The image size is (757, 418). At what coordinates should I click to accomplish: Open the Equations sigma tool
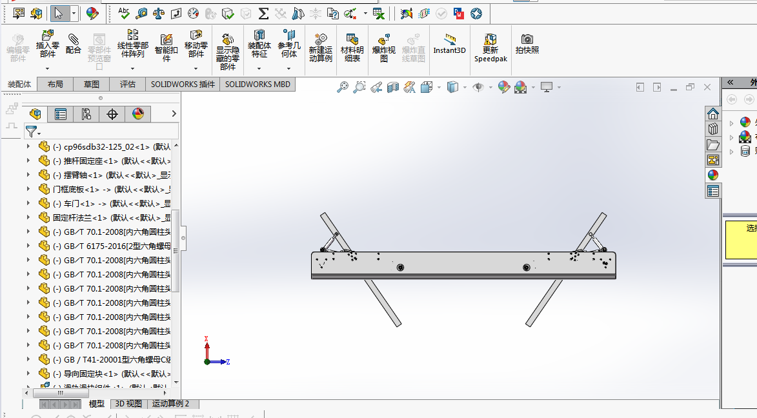pyautogui.click(x=263, y=14)
